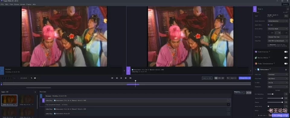Image resolution: width=290 pixels, height=118 pixels.
Task: Select the single view mode icon
Action: [223, 78]
